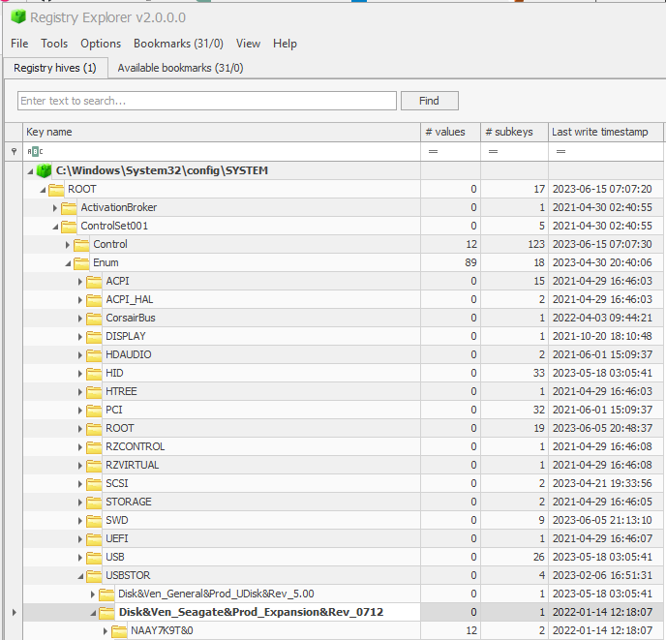Click the UEFI folder icon
Image resolution: width=666 pixels, height=640 pixels.
(94, 539)
